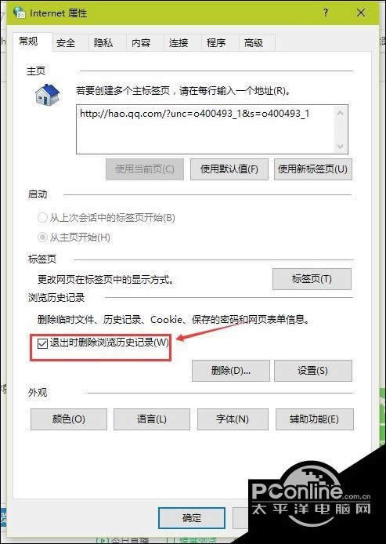Click the homepage box scroll up arrow
The height and width of the screenshot is (544, 386).
(x=341, y=113)
